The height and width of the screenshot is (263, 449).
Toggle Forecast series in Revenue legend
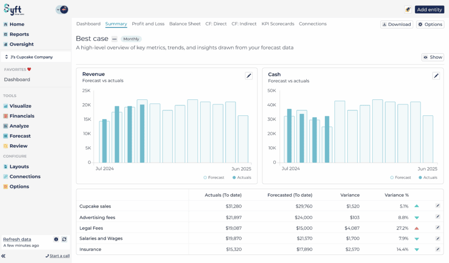pos(214,178)
